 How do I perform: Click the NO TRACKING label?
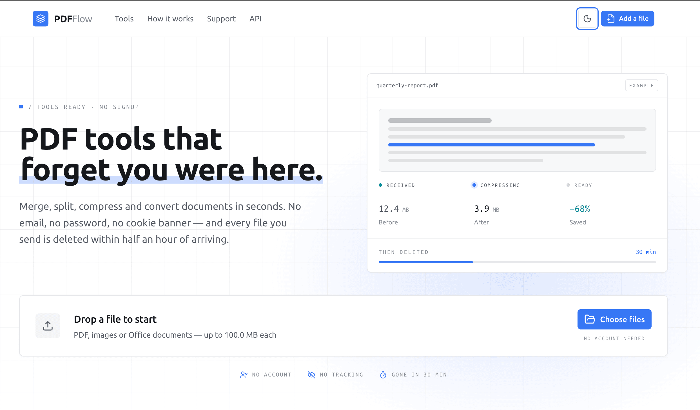click(342, 375)
